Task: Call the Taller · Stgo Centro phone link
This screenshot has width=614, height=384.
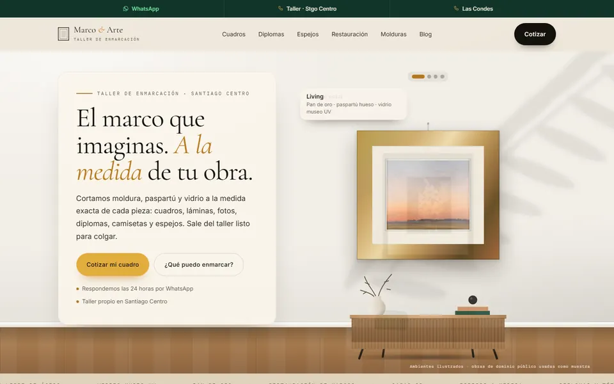Action: 307,8
